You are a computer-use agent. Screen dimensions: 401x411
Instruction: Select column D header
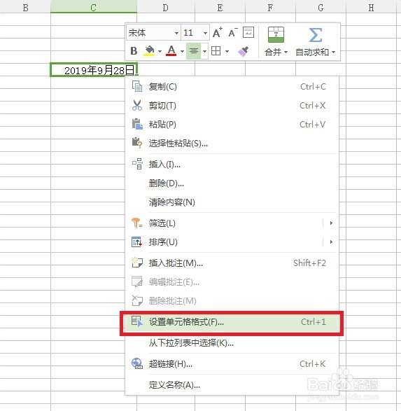(166, 6)
